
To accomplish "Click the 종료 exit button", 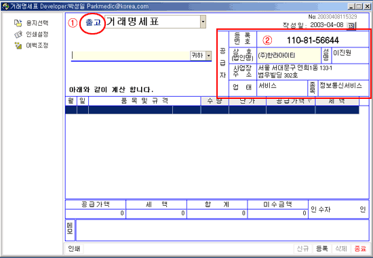I will (x=360, y=249).
